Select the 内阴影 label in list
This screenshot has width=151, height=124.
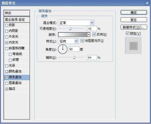(x=13, y=31)
